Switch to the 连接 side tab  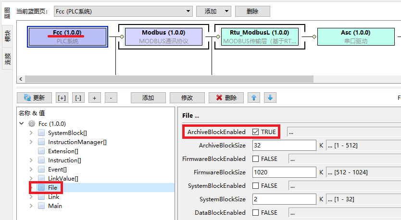pos(7,59)
